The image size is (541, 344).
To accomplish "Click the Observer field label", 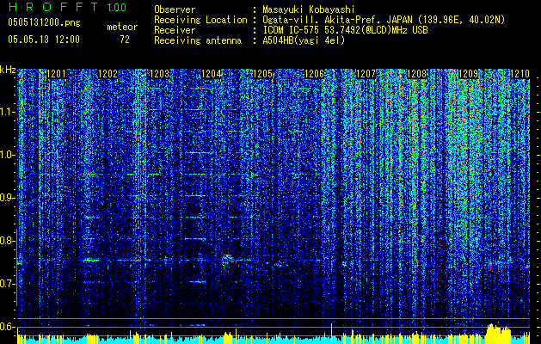I will tap(175, 9).
